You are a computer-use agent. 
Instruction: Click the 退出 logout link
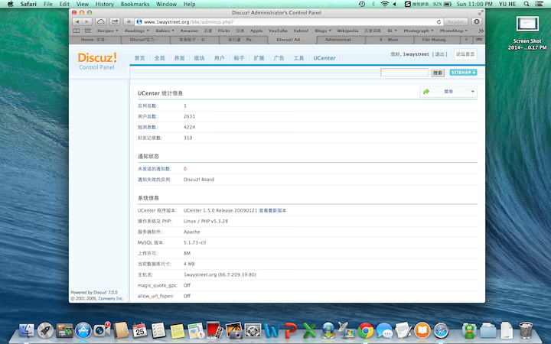point(439,54)
